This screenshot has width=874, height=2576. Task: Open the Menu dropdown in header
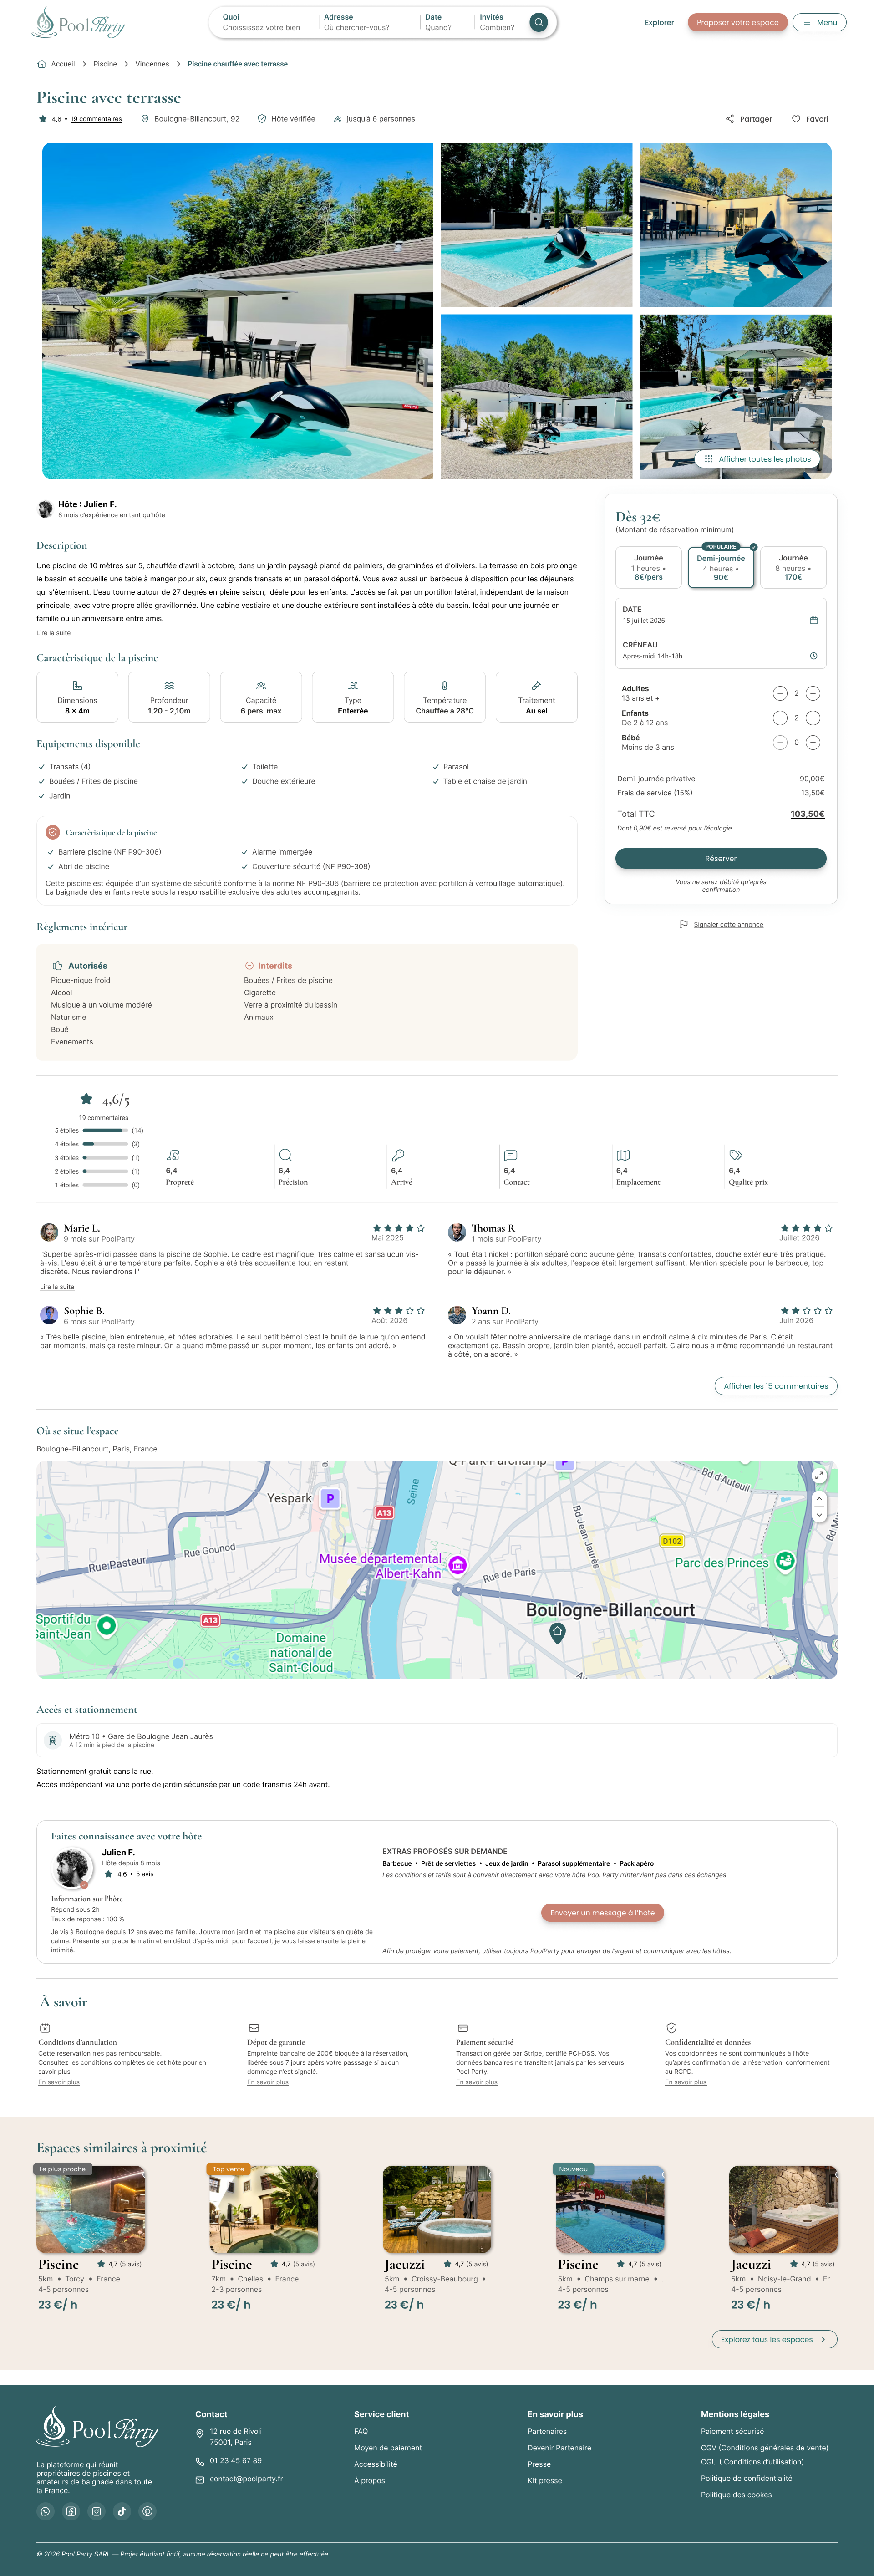819,22
